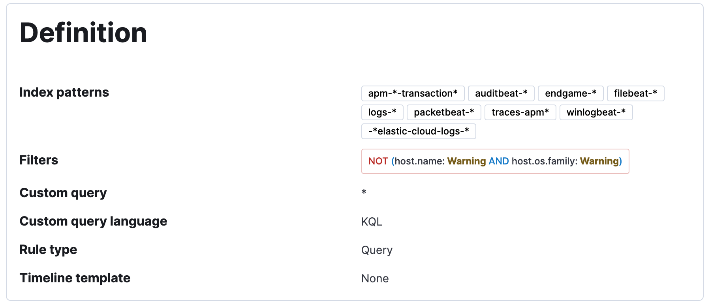Click the Rule type label

48,250
